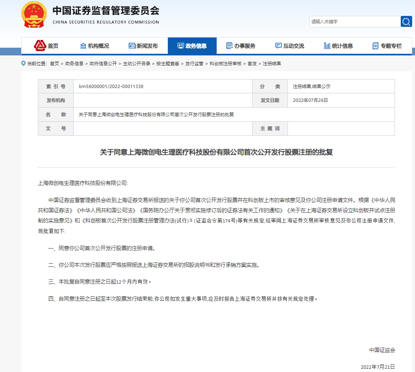Click the form icon beside 办事服务

click(229, 46)
